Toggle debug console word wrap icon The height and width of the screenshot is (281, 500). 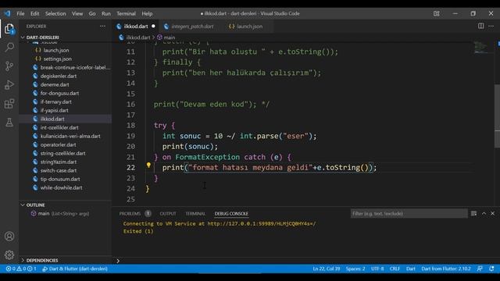point(474,213)
